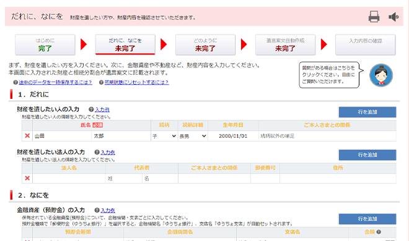The image size is (409, 241).
Task: Open the 遺言案文自動作成 未完了 step
Action: coord(285,44)
